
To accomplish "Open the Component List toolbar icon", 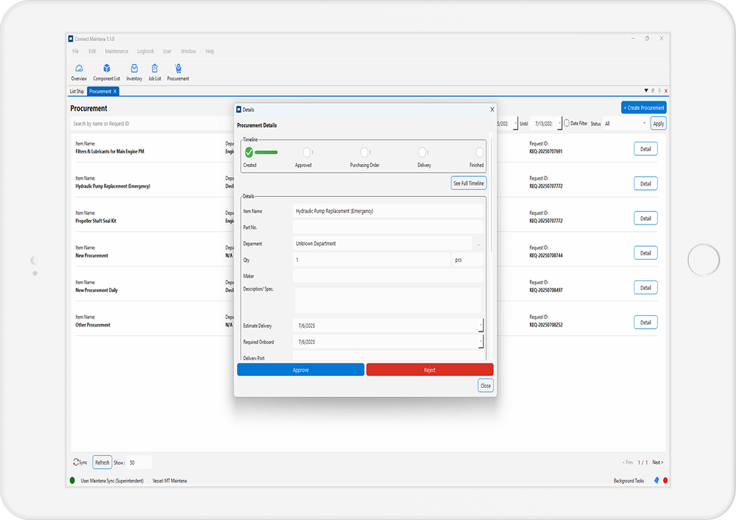I will (106, 73).
